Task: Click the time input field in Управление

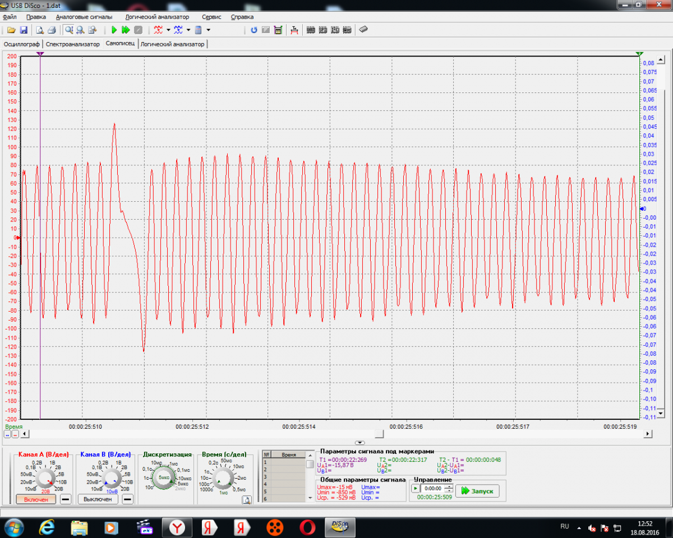Action: pyautogui.click(x=432, y=488)
